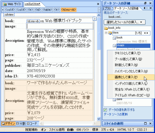This screenshot has width=155, height=133.
Task: Toggle データの値を表示する checkbox
Action: (x=105, y=110)
